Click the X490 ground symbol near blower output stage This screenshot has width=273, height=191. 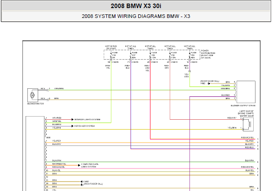209,83
